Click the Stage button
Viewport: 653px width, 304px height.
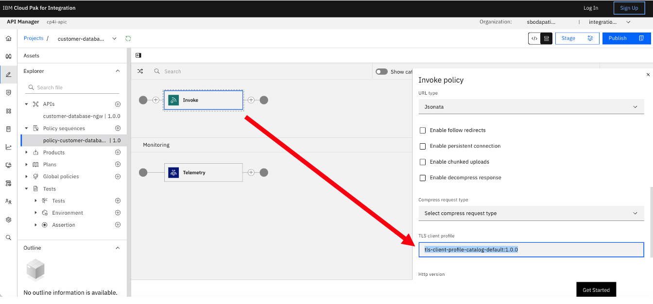pyautogui.click(x=577, y=38)
